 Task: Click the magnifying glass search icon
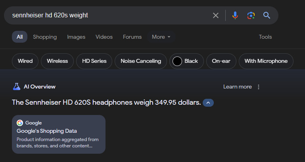click(x=267, y=15)
